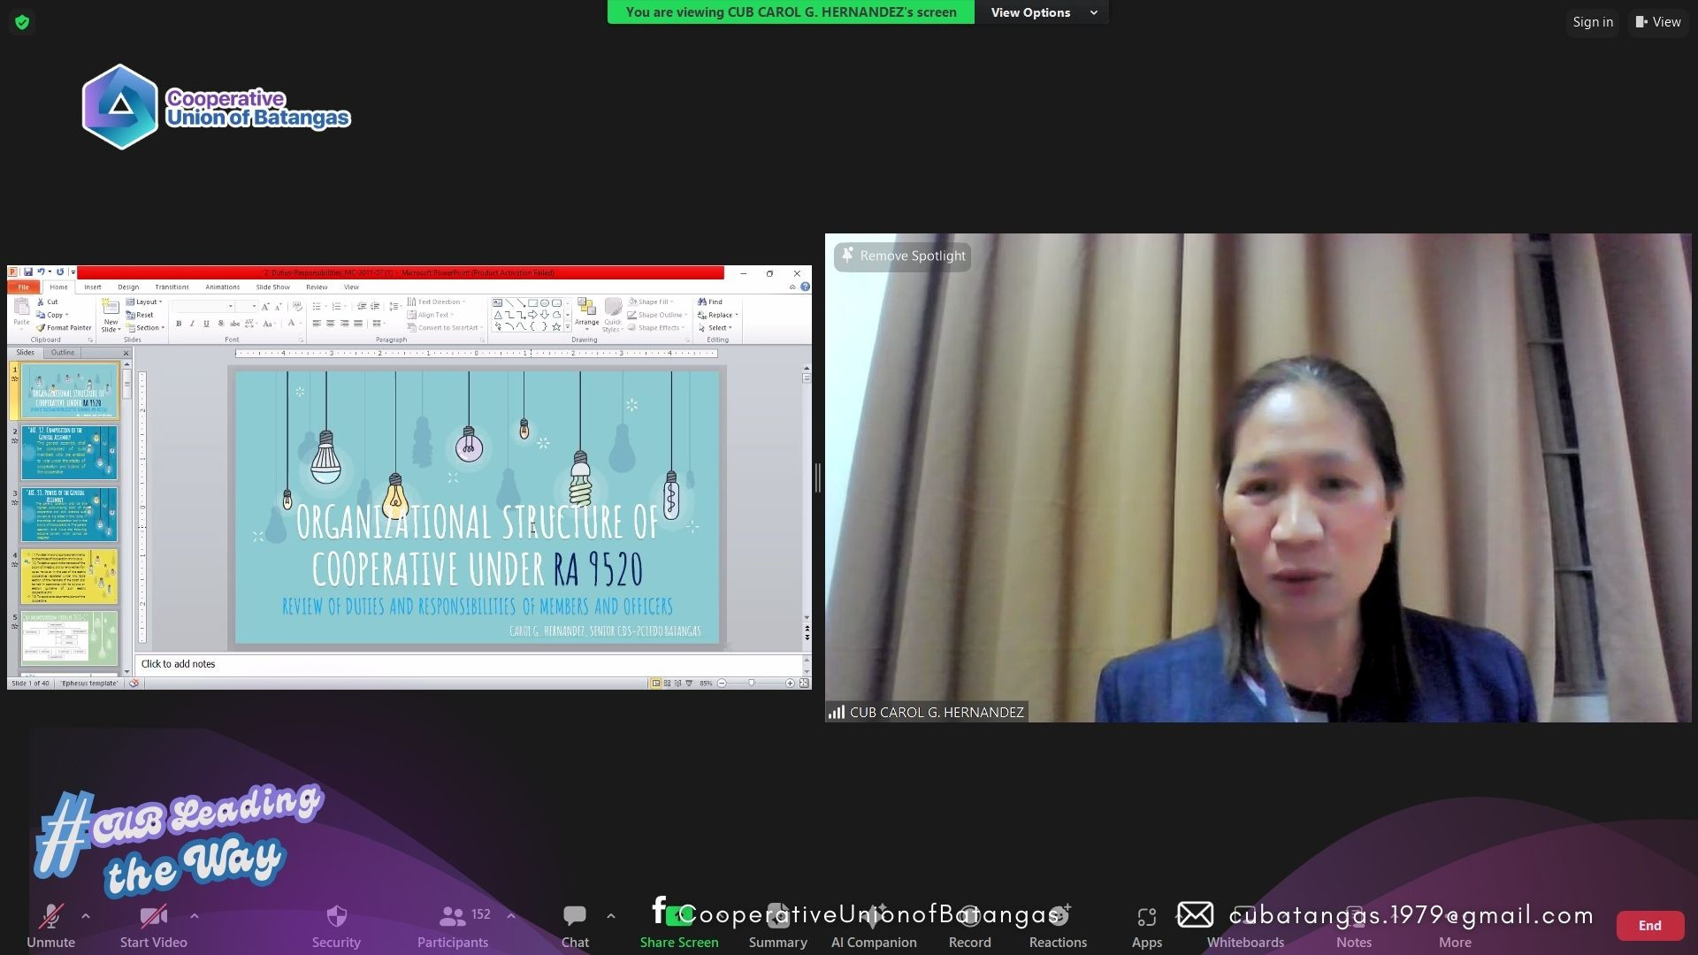Click the red End meeting button
This screenshot has height=955, width=1698.
pyautogui.click(x=1650, y=926)
